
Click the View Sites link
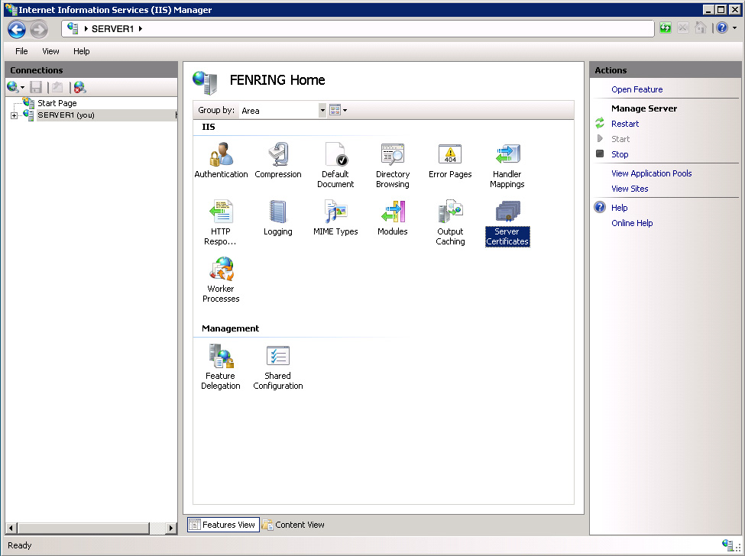click(630, 189)
